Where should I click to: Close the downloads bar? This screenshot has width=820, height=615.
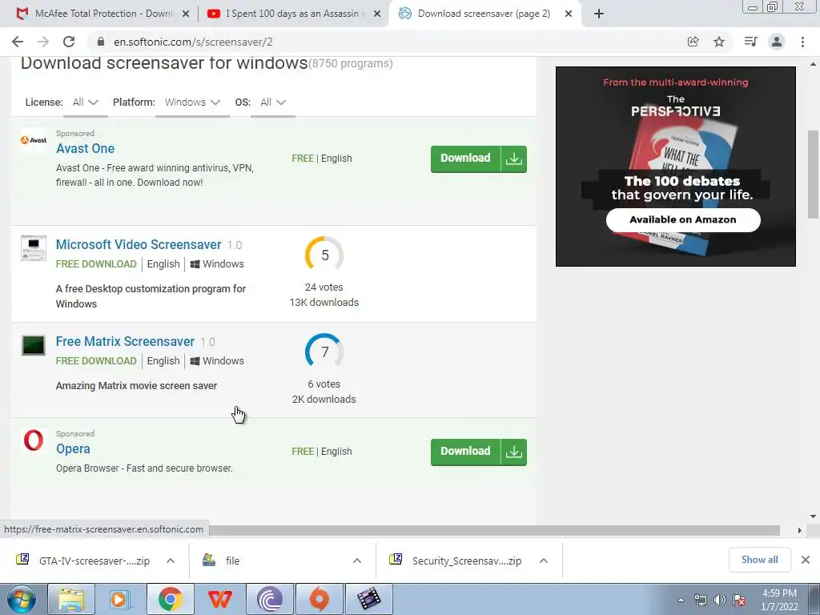(806, 560)
